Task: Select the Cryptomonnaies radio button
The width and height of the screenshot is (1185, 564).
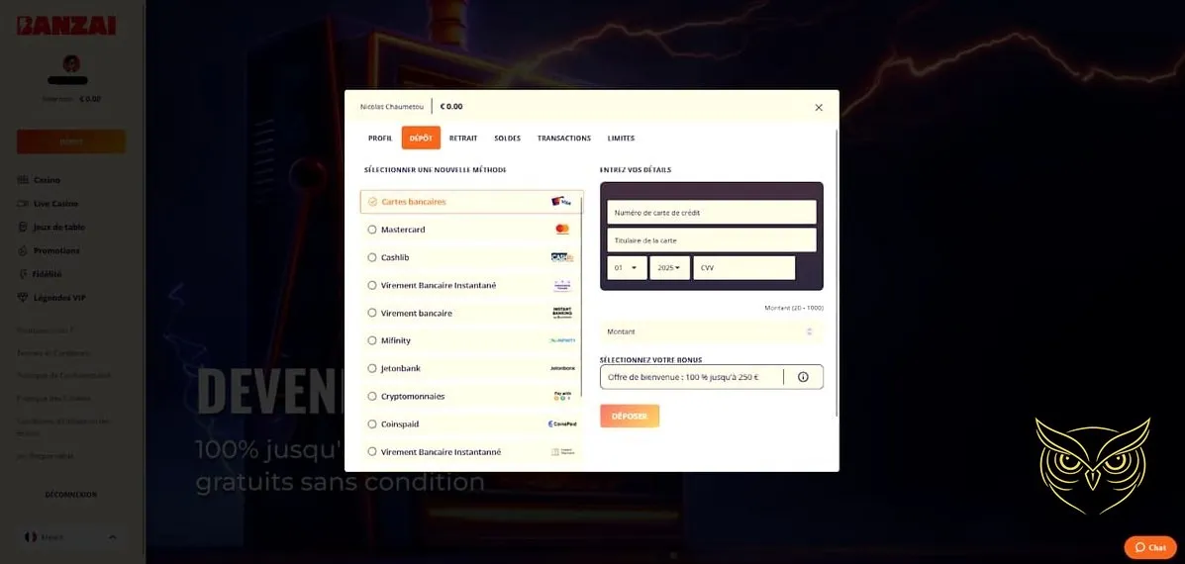Action: [x=372, y=397]
